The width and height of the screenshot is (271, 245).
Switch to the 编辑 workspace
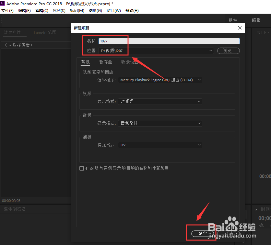256,20
